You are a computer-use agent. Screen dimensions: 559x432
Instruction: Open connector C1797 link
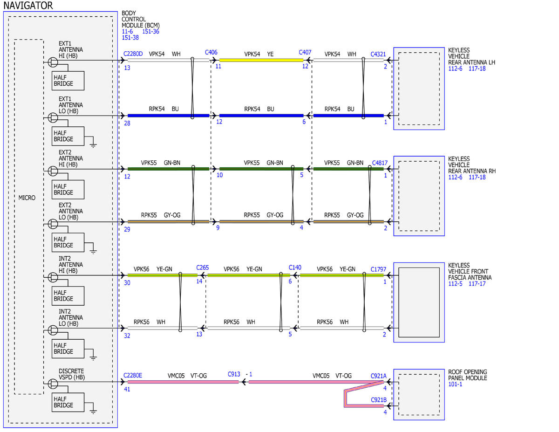(x=379, y=269)
